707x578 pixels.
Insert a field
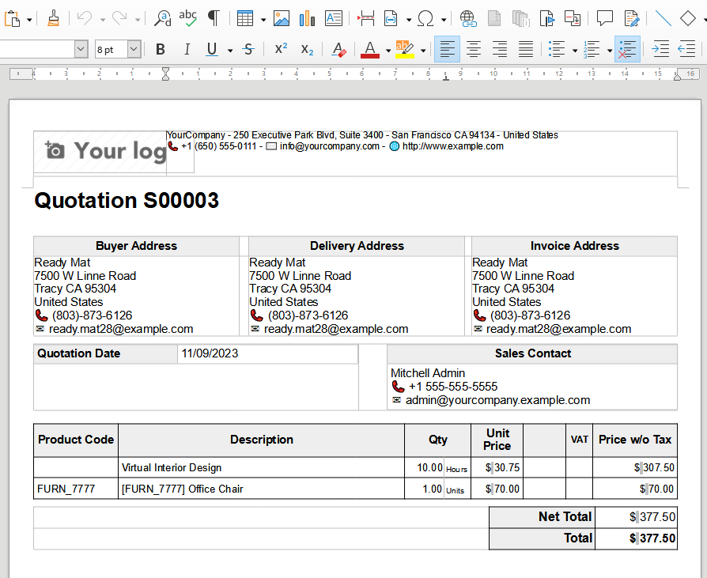[391, 19]
